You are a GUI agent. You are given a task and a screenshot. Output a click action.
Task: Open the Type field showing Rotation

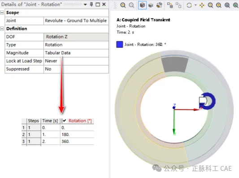76,45
